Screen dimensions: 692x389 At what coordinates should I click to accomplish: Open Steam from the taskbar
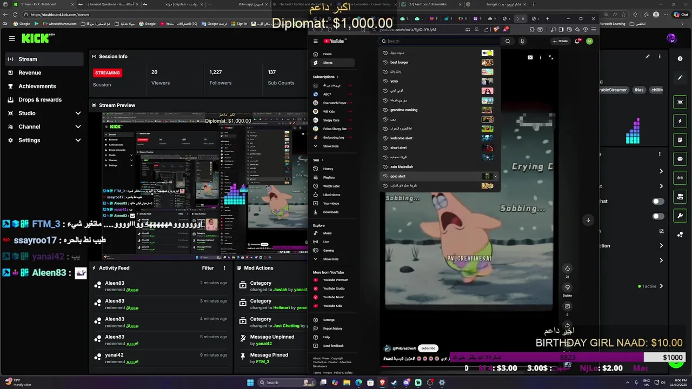[x=394, y=383]
